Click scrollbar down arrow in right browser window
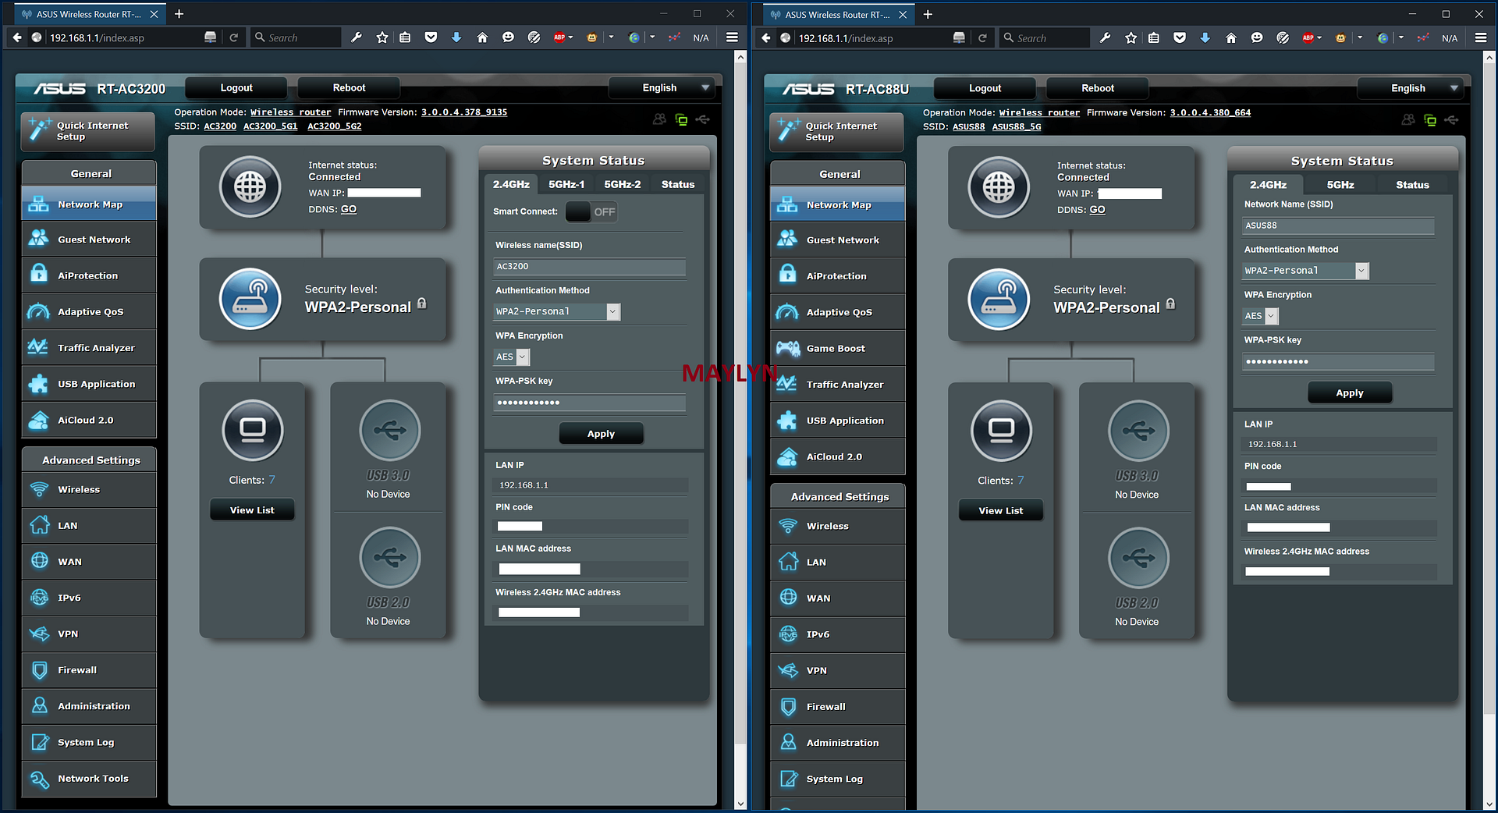1498x813 pixels. (1489, 804)
